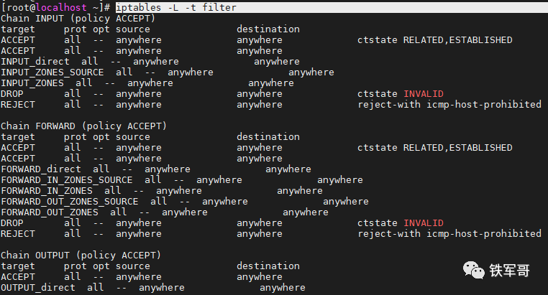Click the FORWARD_IN_ZONES_SOURCE rule name
The width and height of the screenshot is (548, 295).
click(67, 179)
